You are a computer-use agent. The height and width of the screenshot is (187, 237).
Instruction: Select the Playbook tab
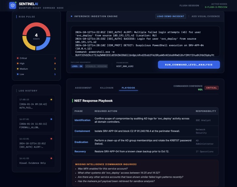tap(128, 88)
